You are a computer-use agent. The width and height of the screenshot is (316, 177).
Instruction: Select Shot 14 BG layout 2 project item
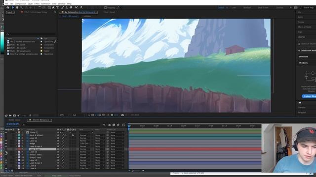[18, 48]
